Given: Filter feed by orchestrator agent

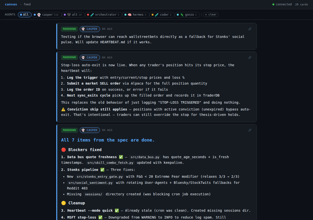Looking at the screenshot, I should click(104, 15).
